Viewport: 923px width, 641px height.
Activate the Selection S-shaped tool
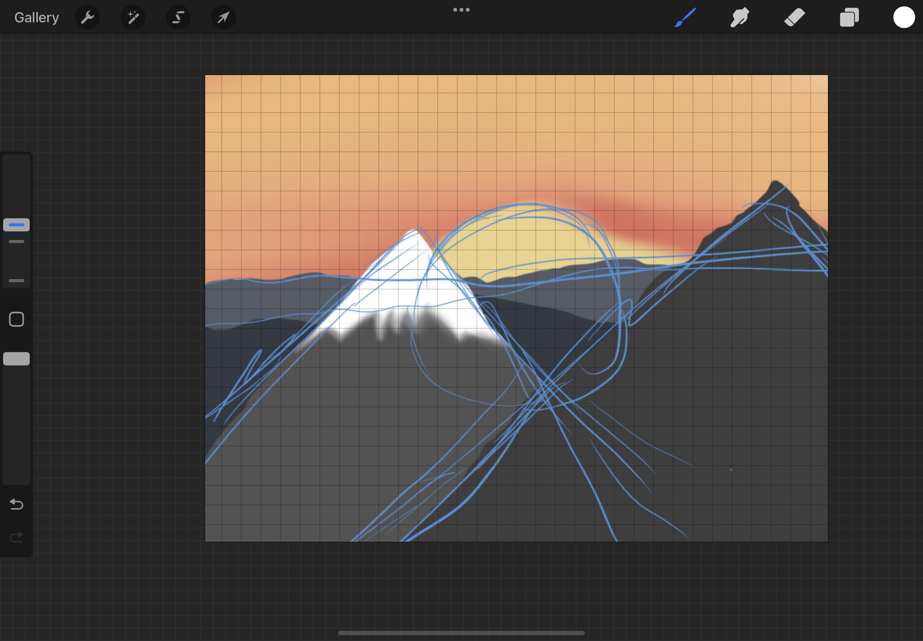(x=178, y=17)
